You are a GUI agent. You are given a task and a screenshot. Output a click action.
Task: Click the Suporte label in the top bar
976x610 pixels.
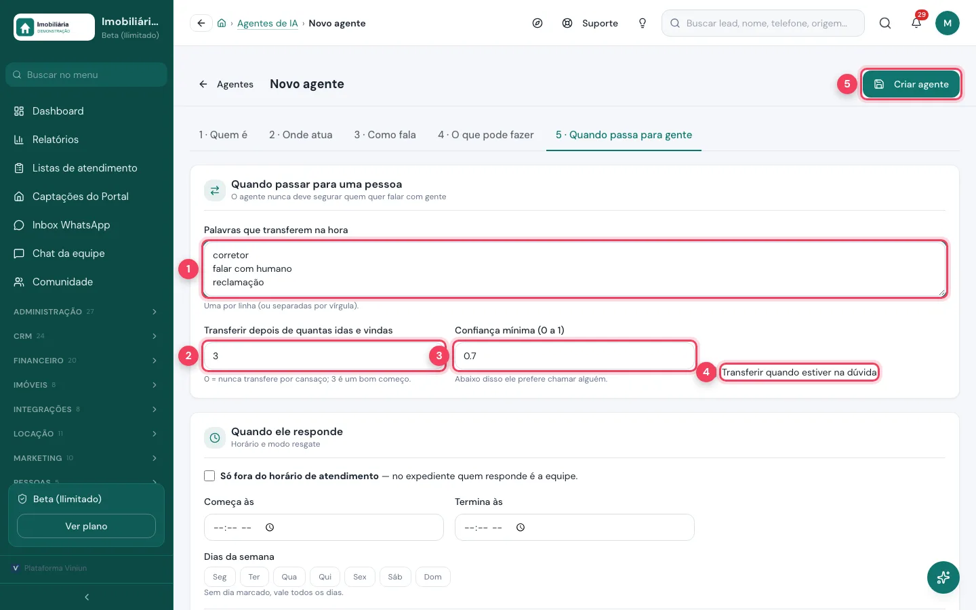click(600, 23)
